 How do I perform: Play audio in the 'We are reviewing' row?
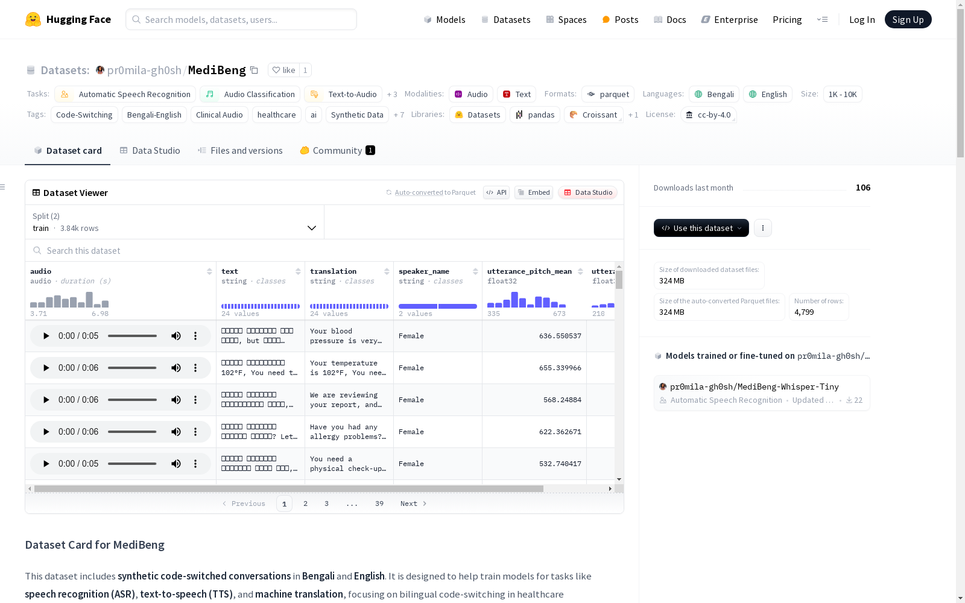[46, 400]
